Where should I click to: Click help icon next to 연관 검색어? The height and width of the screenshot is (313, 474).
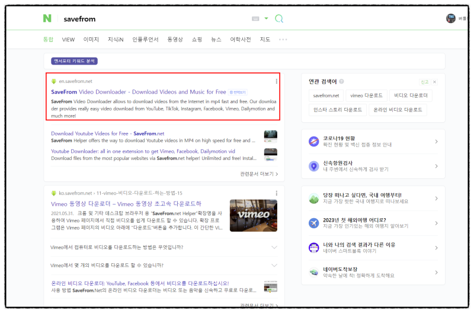(341, 81)
